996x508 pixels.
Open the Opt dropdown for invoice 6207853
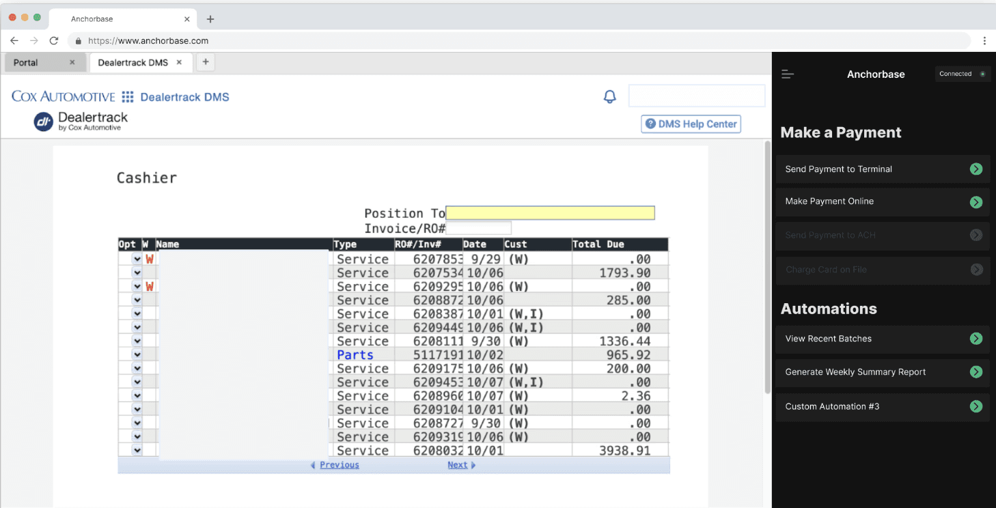tap(136, 259)
